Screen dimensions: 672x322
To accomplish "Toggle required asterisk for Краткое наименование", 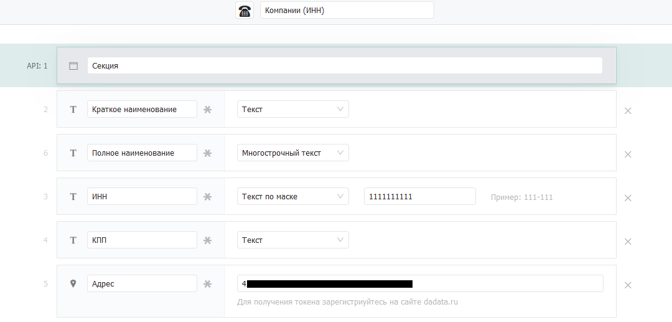I will [208, 110].
